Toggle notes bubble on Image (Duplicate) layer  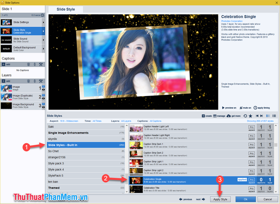coord(43,95)
